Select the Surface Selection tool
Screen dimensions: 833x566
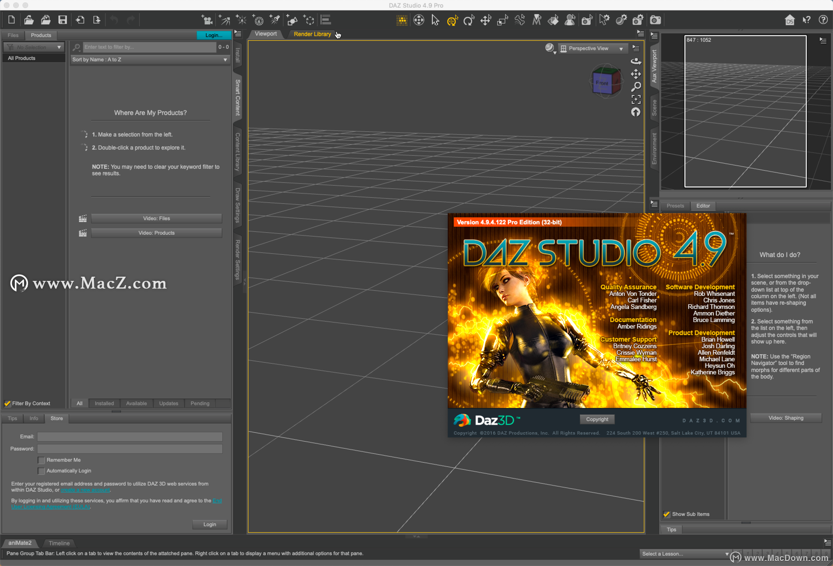point(553,20)
